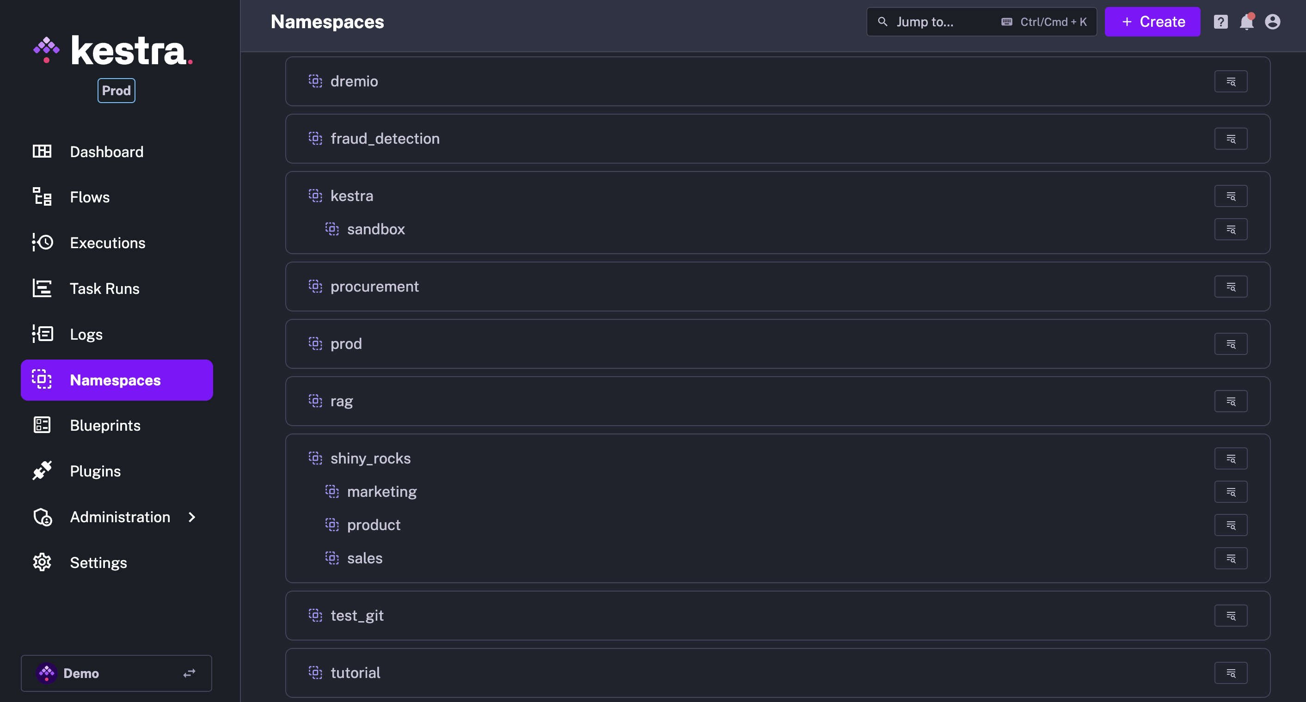Search flows within the tutorial namespace

click(x=1231, y=672)
